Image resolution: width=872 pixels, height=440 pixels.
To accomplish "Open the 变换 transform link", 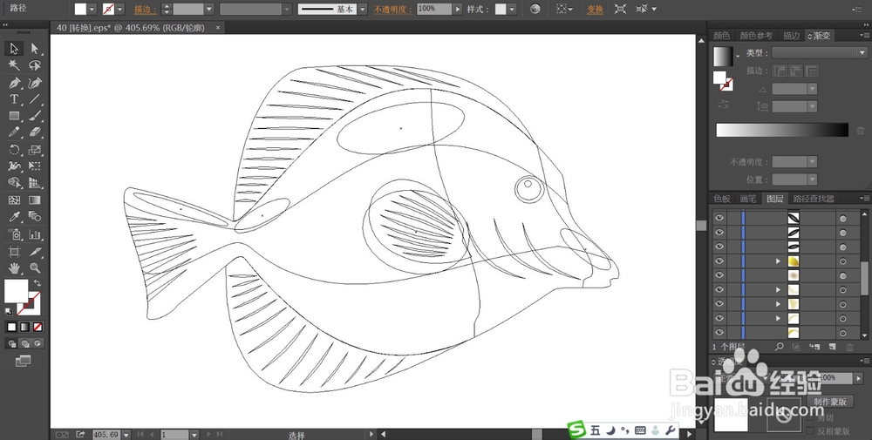I will pos(595,10).
